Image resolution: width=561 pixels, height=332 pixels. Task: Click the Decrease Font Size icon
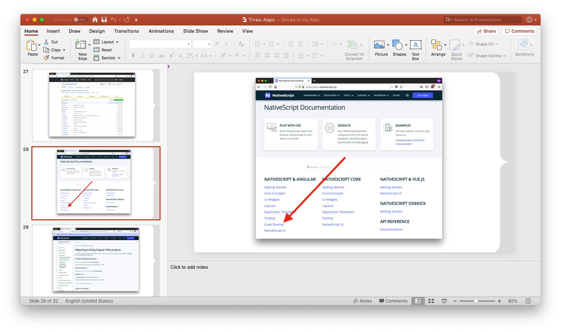point(227,44)
